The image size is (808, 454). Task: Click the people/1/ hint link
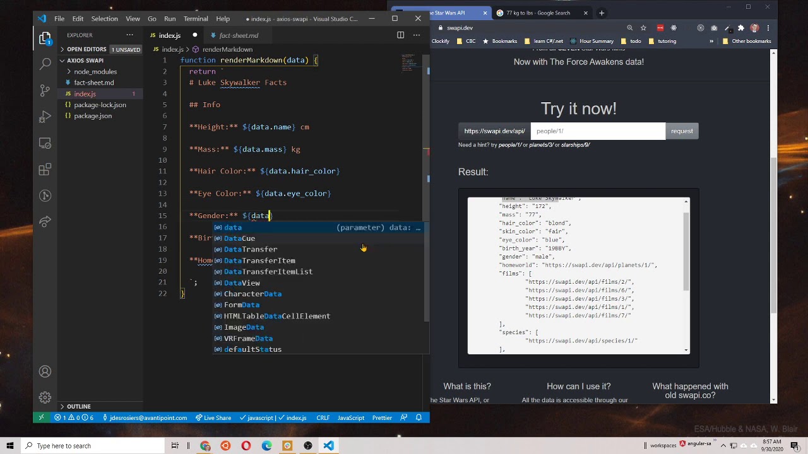point(510,145)
